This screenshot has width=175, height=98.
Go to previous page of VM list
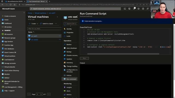click(x=29, y=94)
